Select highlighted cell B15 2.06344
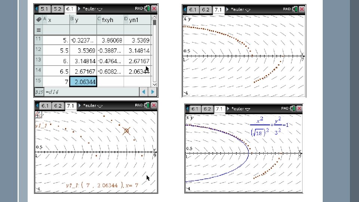Image resolution: width=359 pixels, height=202 pixels. click(83, 82)
